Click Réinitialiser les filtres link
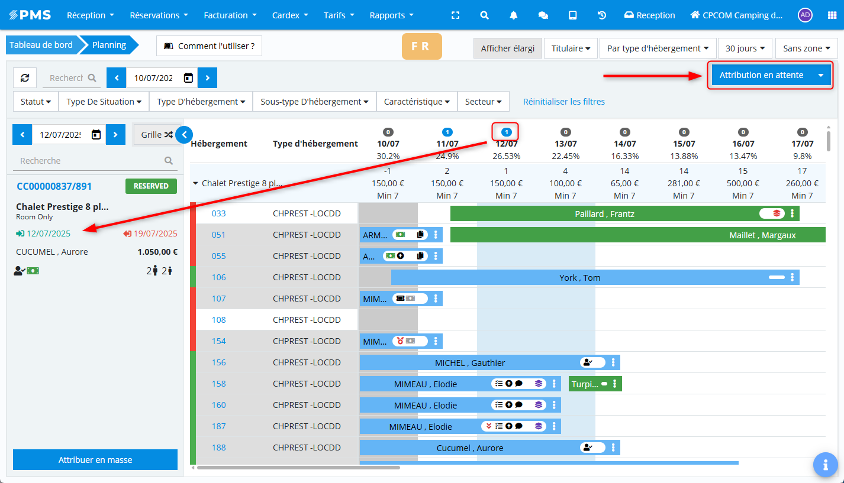The width and height of the screenshot is (844, 483). coord(563,102)
